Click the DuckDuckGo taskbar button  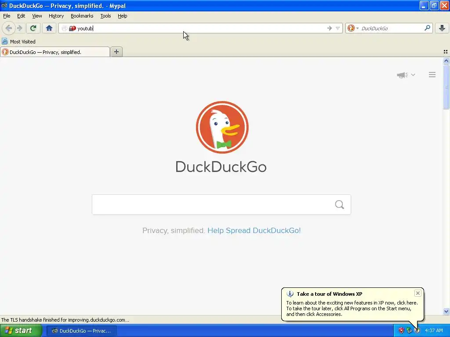click(82, 331)
